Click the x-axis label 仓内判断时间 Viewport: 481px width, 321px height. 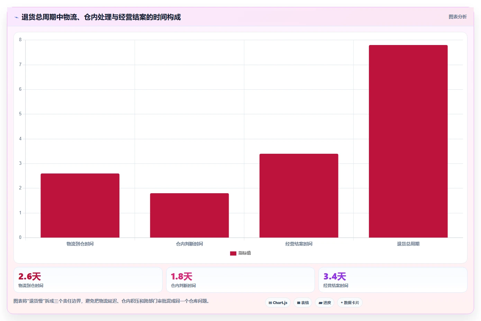[x=189, y=244]
